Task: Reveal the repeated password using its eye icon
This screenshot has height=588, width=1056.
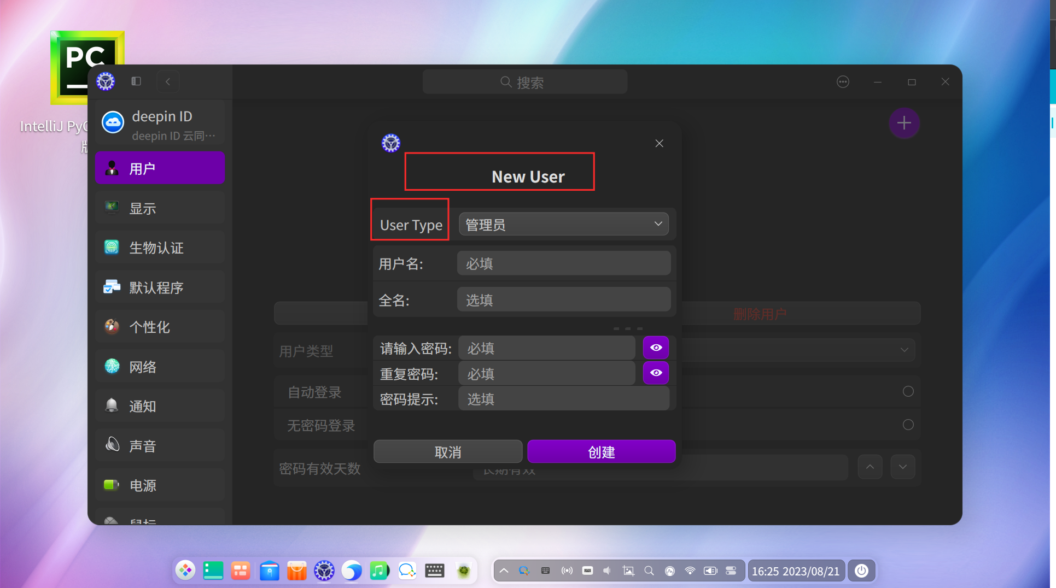Action: coord(656,373)
